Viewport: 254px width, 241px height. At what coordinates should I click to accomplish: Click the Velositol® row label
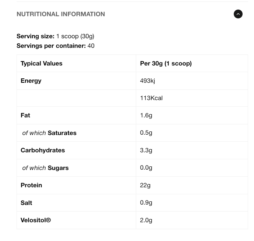pos(36,220)
